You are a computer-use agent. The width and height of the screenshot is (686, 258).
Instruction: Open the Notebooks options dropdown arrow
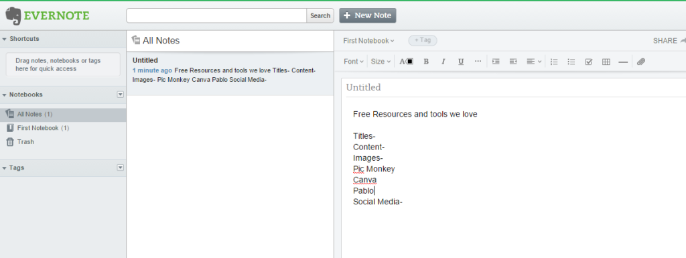coord(121,94)
